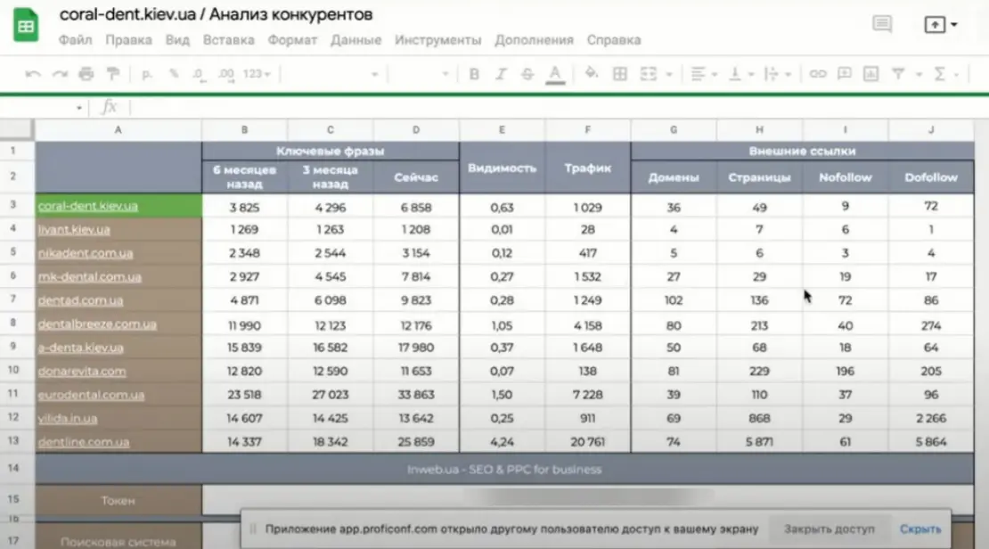
Task: Open the Дополнения menu
Action: 534,40
